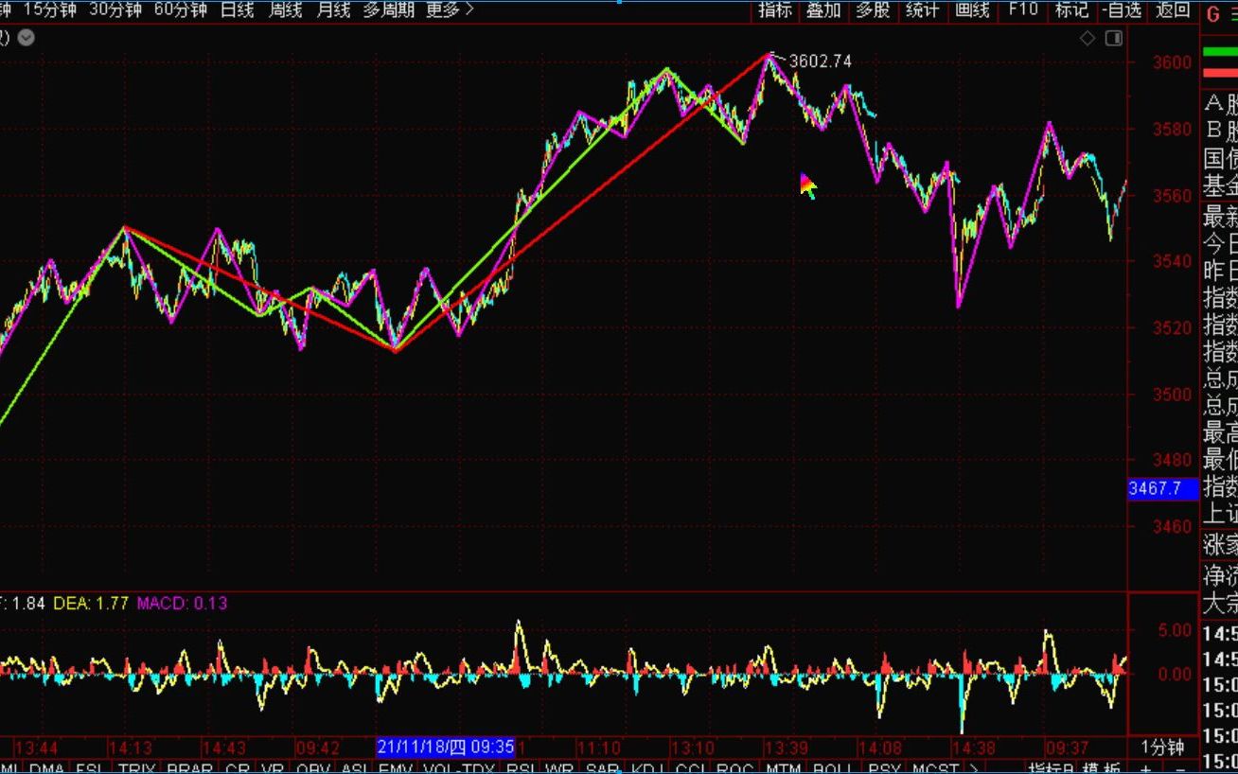1238x774 pixels.
Task: Click the 3520 price axis label
Action: [1172, 327]
